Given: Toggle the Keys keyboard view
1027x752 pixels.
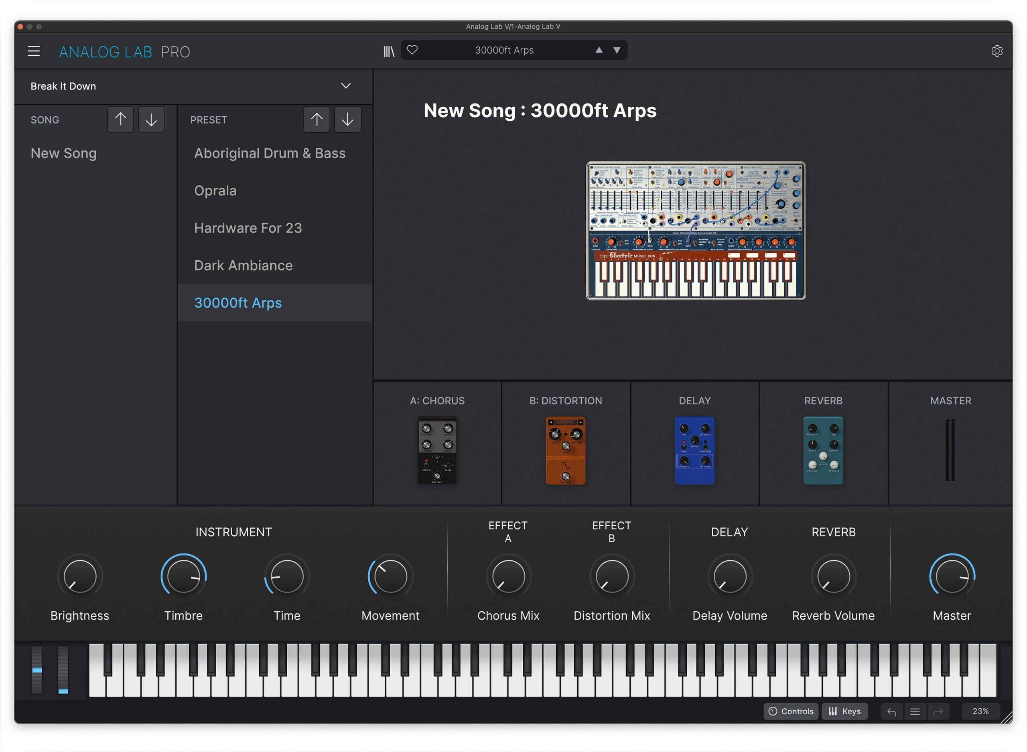Looking at the screenshot, I should [844, 711].
